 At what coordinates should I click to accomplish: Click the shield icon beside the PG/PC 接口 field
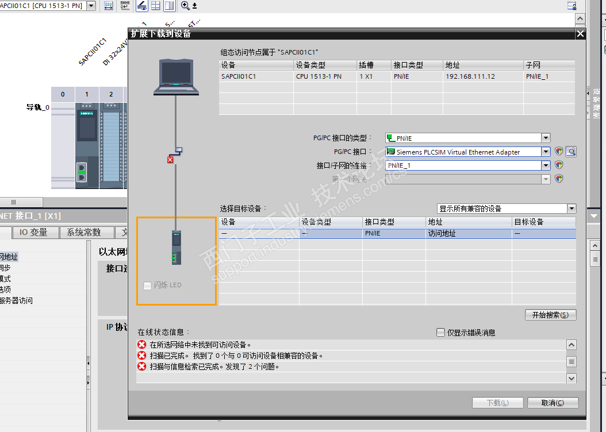[559, 151]
